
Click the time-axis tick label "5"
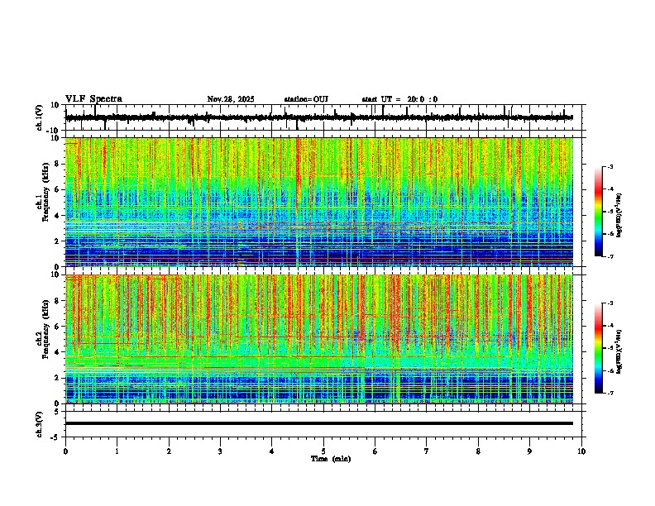coord(323,451)
